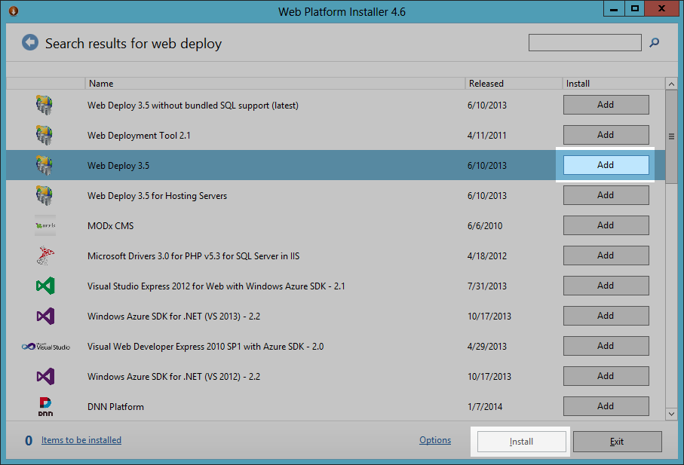684x465 pixels.
Task: Add Windows Azure SDK for .NET VS 2013
Action: click(x=606, y=316)
